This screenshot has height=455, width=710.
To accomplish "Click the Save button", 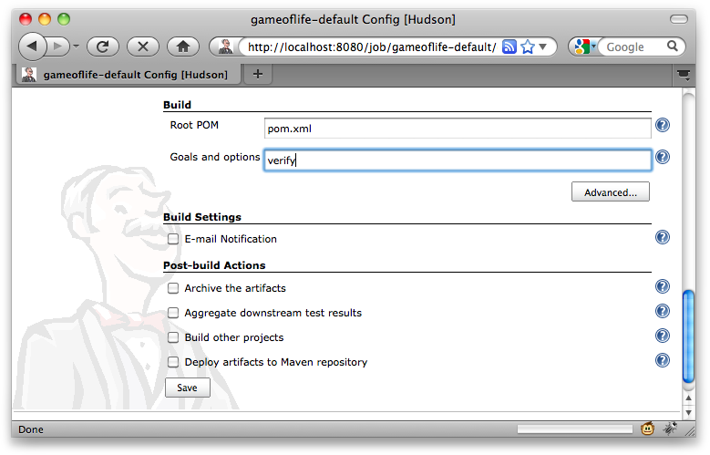I will point(188,388).
